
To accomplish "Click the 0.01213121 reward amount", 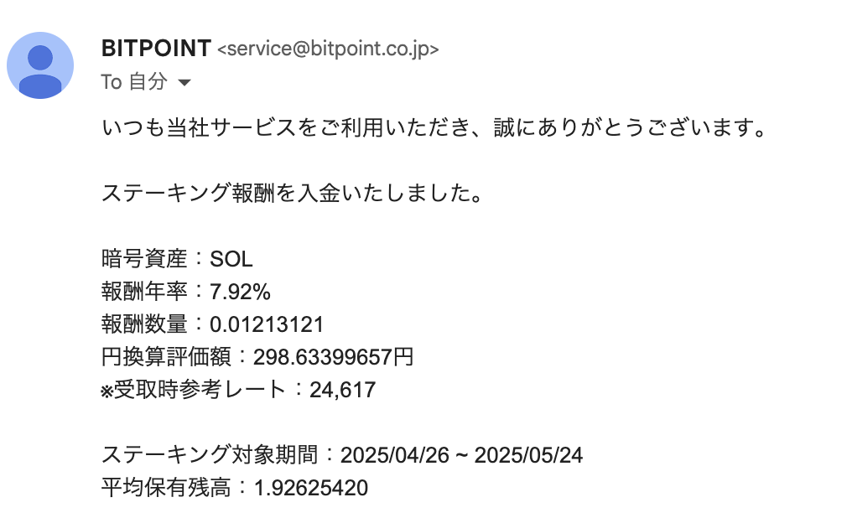I will pyautogui.click(x=267, y=324).
